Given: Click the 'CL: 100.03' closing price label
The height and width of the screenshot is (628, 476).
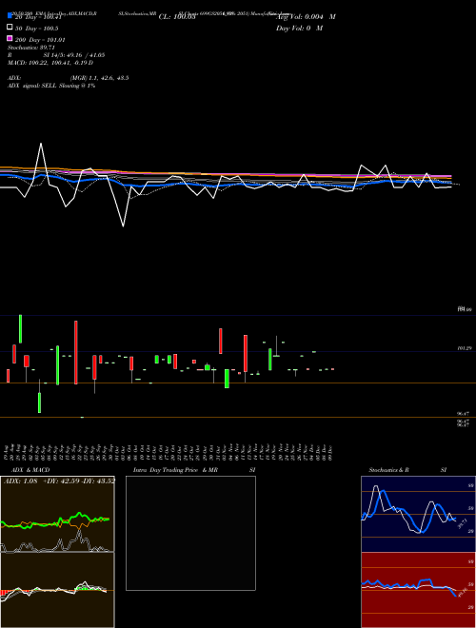Looking at the screenshot, I should click(x=177, y=17).
